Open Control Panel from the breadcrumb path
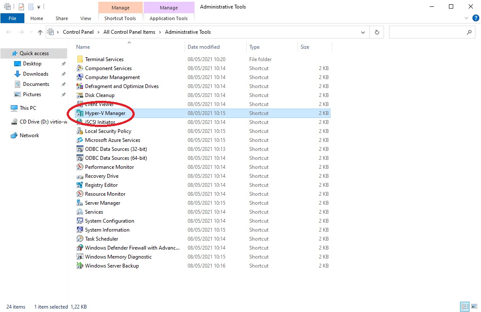 click(x=78, y=32)
